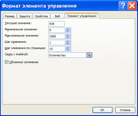Click the cell reference picker icon
The height and width of the screenshot is (116, 138).
coord(89,55)
